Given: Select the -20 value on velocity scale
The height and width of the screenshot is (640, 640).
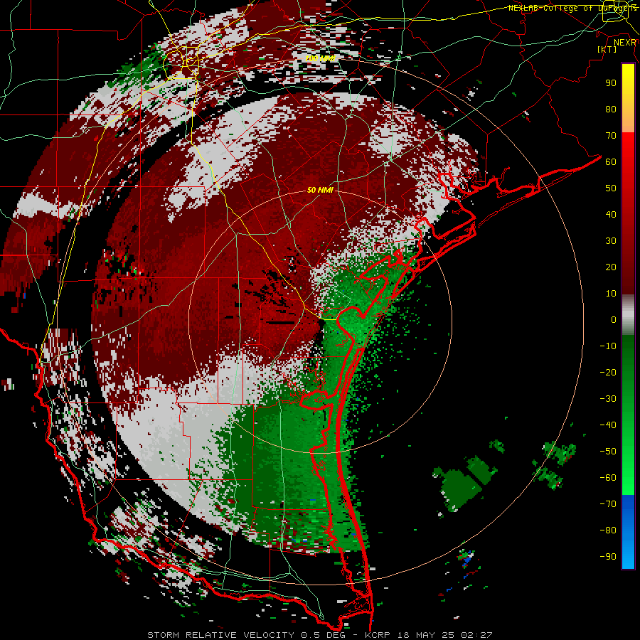Looking at the screenshot, I should [608, 373].
